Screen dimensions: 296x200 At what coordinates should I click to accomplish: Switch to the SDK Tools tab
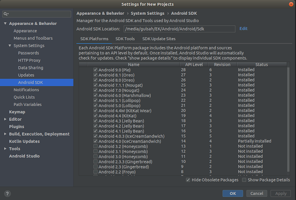[x=125, y=39]
